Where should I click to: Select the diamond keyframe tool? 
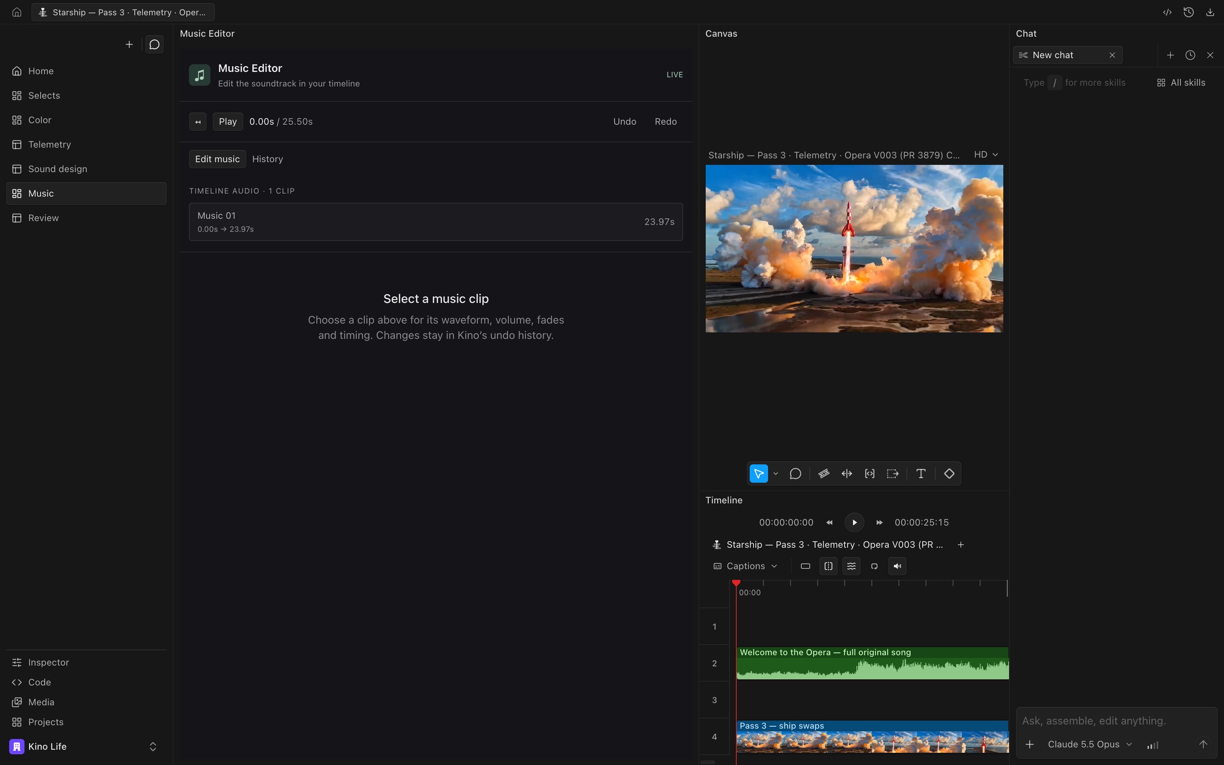click(949, 474)
